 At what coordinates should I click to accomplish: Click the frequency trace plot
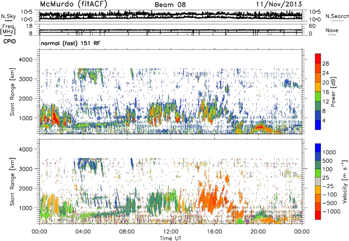pyautogui.click(x=171, y=30)
